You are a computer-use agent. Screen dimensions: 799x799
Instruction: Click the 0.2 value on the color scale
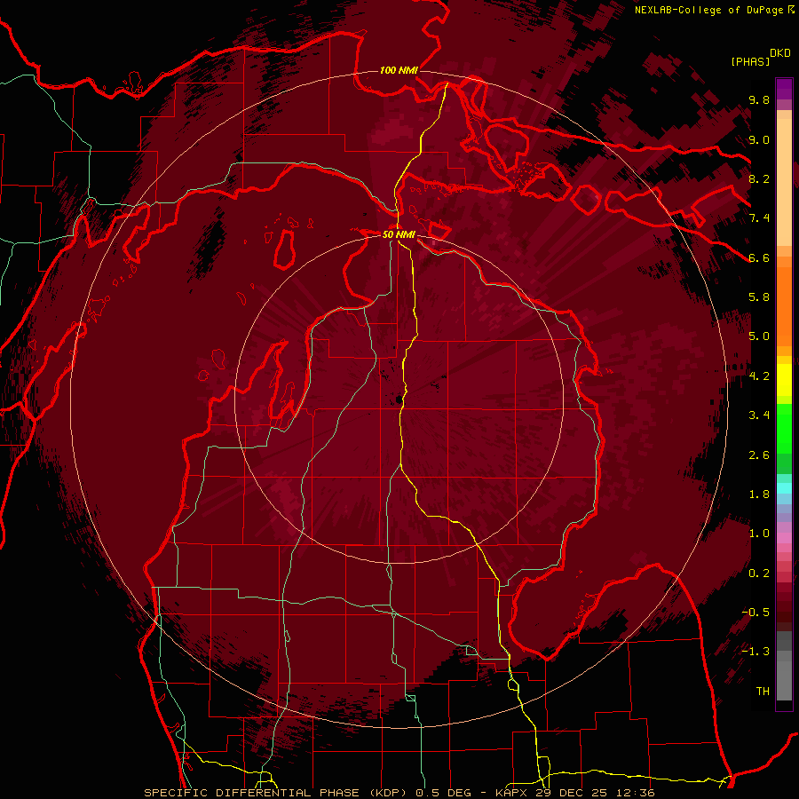(x=759, y=574)
